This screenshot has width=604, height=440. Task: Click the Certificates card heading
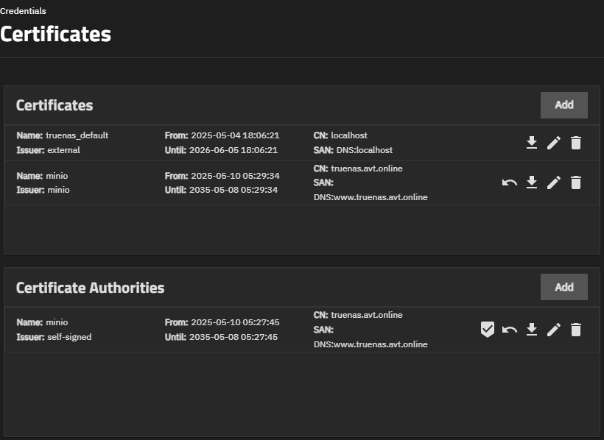coord(55,105)
